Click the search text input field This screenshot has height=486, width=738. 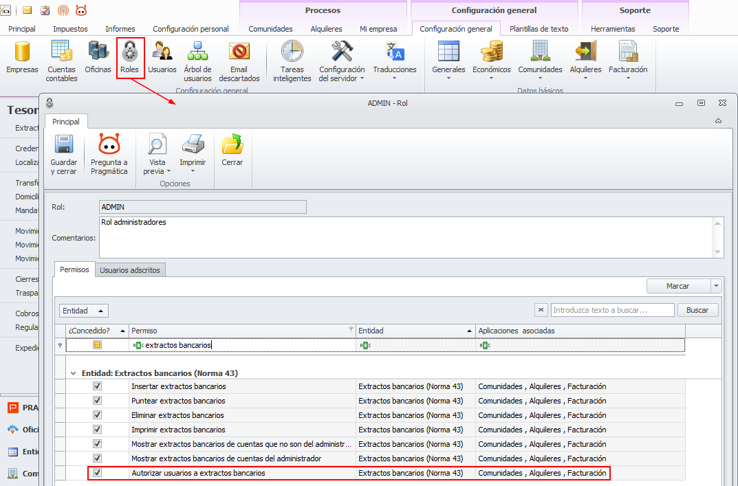point(612,310)
